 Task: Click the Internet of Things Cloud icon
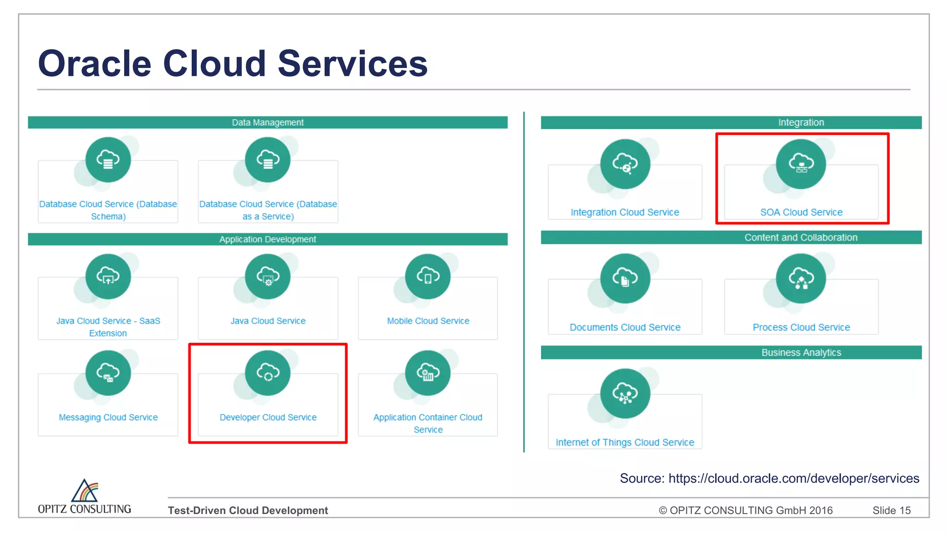[625, 393]
